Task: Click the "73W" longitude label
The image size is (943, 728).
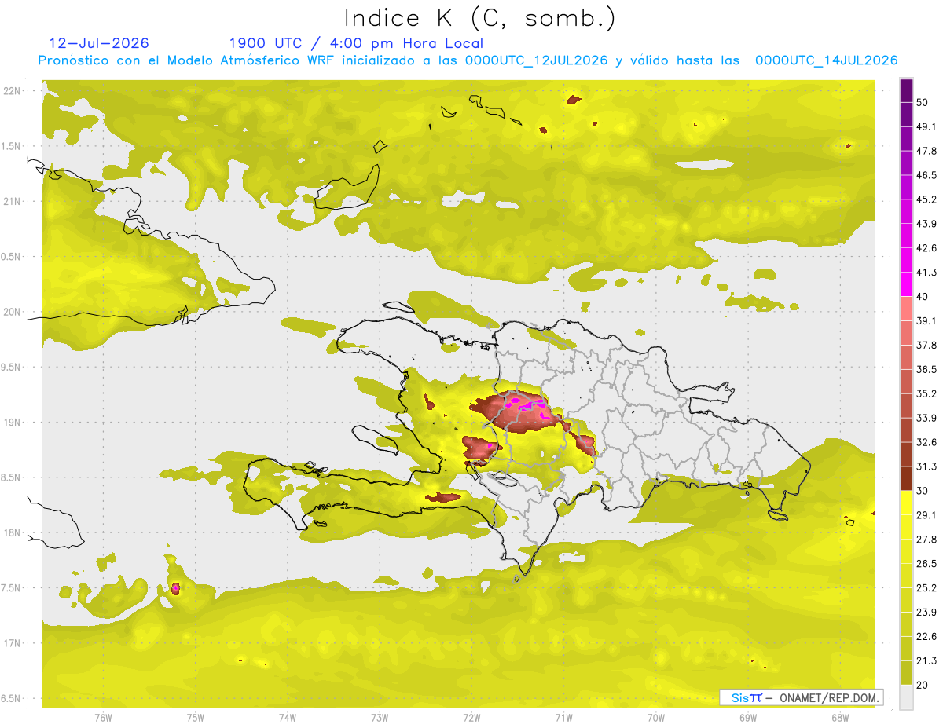Action: 380,718
